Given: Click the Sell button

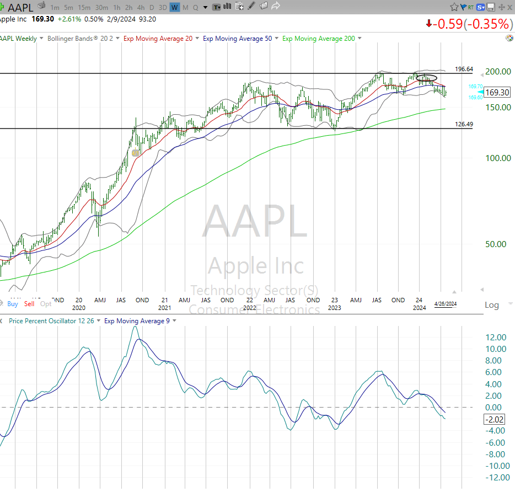Looking at the screenshot, I should 29,303.
